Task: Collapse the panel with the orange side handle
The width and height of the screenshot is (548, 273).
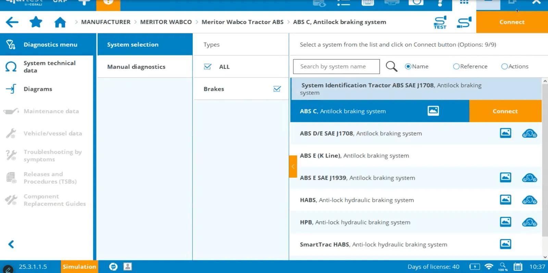Action: coord(293,166)
